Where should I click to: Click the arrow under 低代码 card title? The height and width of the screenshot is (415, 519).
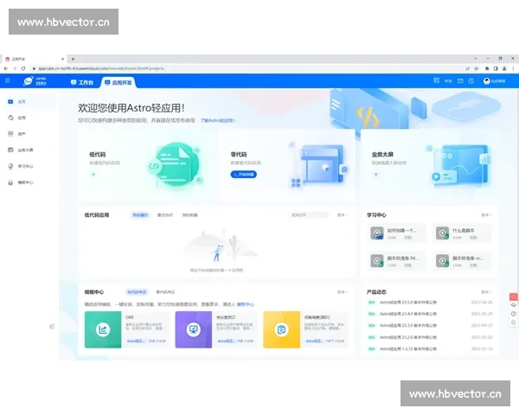pos(93,175)
